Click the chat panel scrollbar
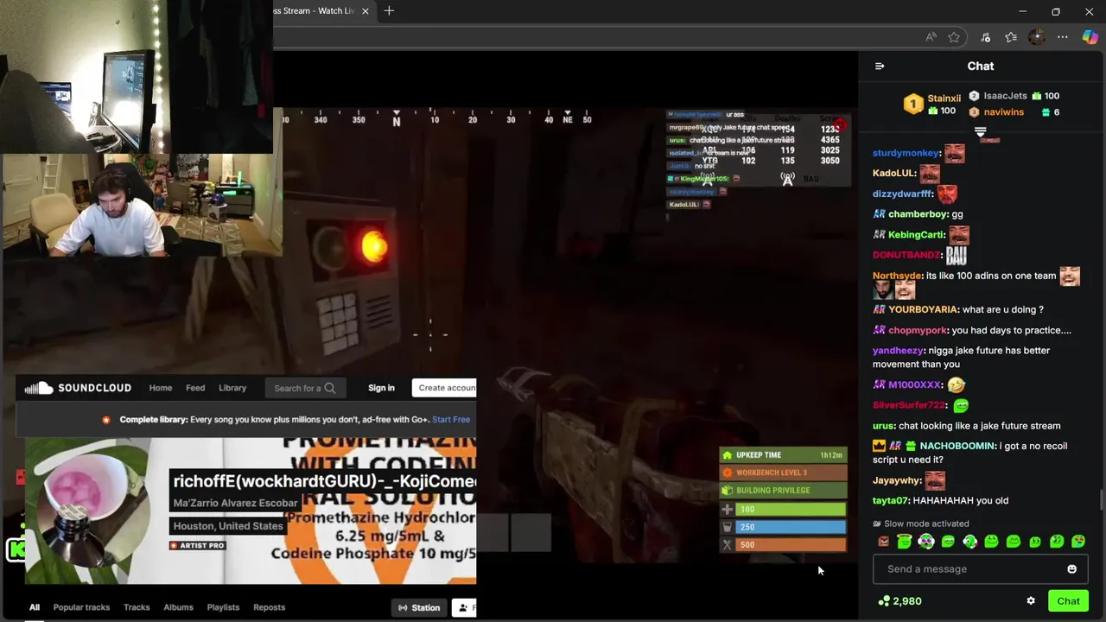1106x622 pixels. pyautogui.click(x=1101, y=498)
